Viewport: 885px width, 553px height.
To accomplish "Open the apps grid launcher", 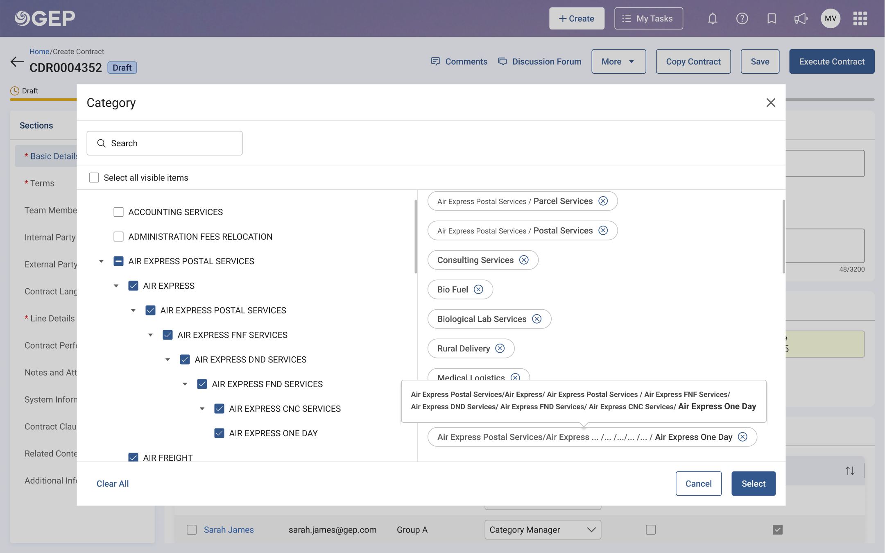I will coord(860,18).
